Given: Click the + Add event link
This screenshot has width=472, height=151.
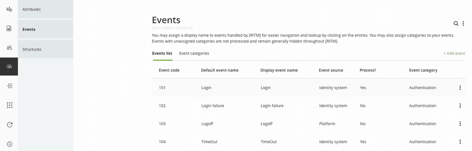Looking at the screenshot, I should 454,53.
